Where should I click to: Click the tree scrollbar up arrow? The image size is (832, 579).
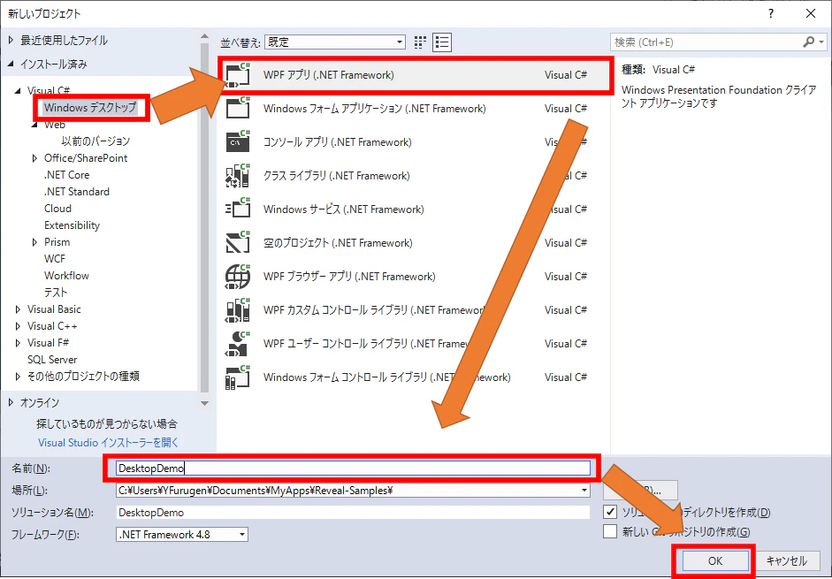click(x=205, y=36)
